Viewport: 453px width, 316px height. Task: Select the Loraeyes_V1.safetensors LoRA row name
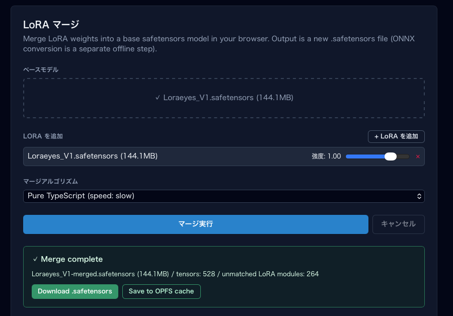pyautogui.click(x=93, y=156)
